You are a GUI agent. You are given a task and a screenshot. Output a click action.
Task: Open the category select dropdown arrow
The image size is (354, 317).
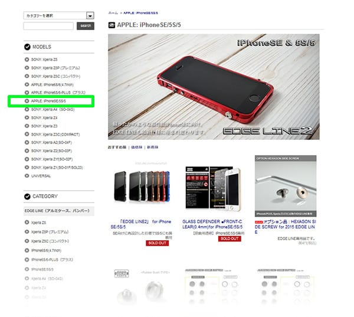[90, 15]
